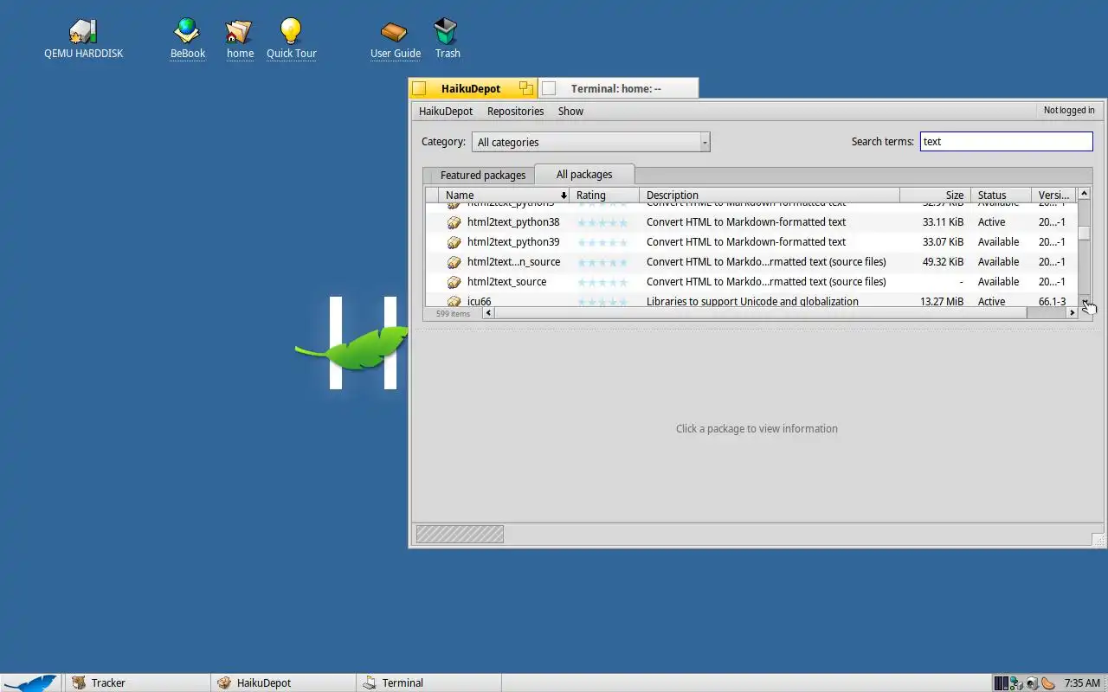Open the Show menu
This screenshot has height=692, width=1108.
pos(570,111)
